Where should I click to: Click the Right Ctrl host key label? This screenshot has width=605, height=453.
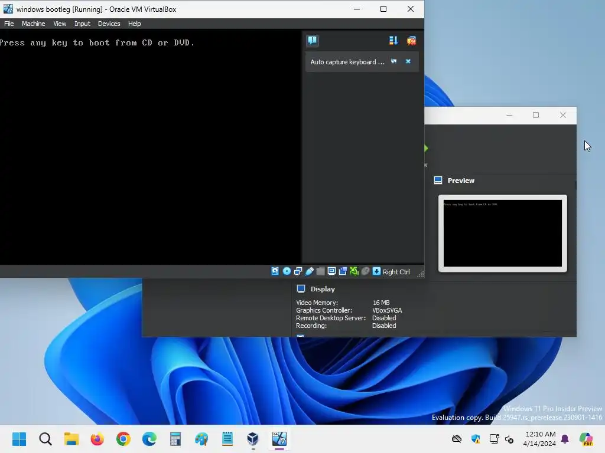click(396, 272)
